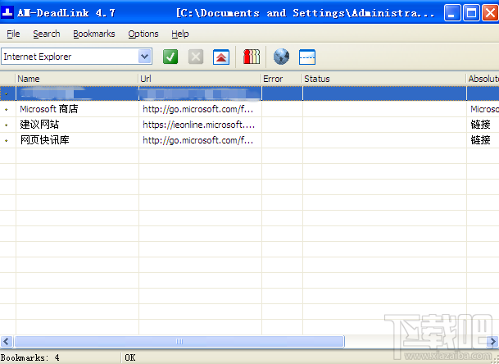Image resolution: width=499 pixels, height=364 pixels.
Task: Sort by the Error column header
Action: (281, 79)
